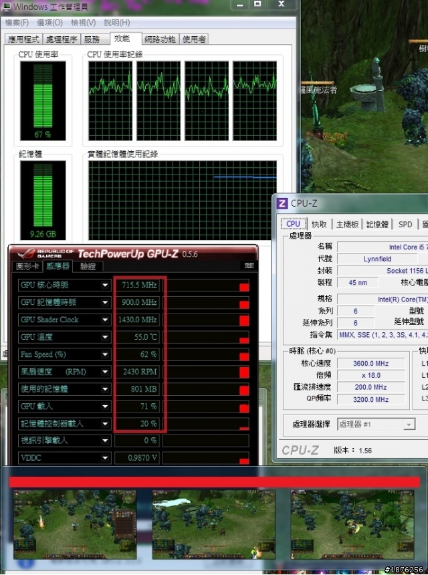
Task: Click the Lynnfield code name field
Action: point(377,259)
